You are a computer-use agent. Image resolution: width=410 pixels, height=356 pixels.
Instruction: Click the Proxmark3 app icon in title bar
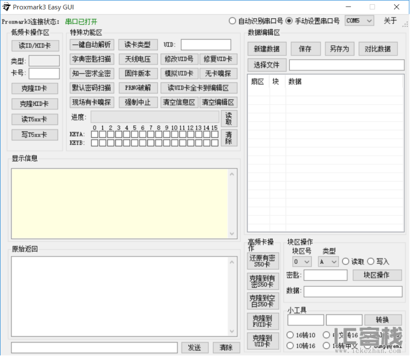click(x=6, y=7)
